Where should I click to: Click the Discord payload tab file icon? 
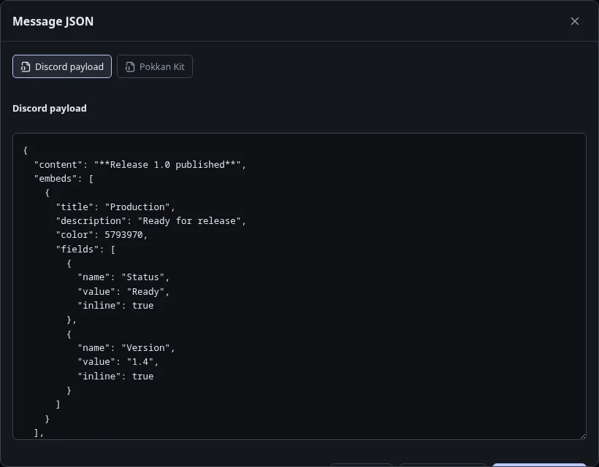[26, 67]
